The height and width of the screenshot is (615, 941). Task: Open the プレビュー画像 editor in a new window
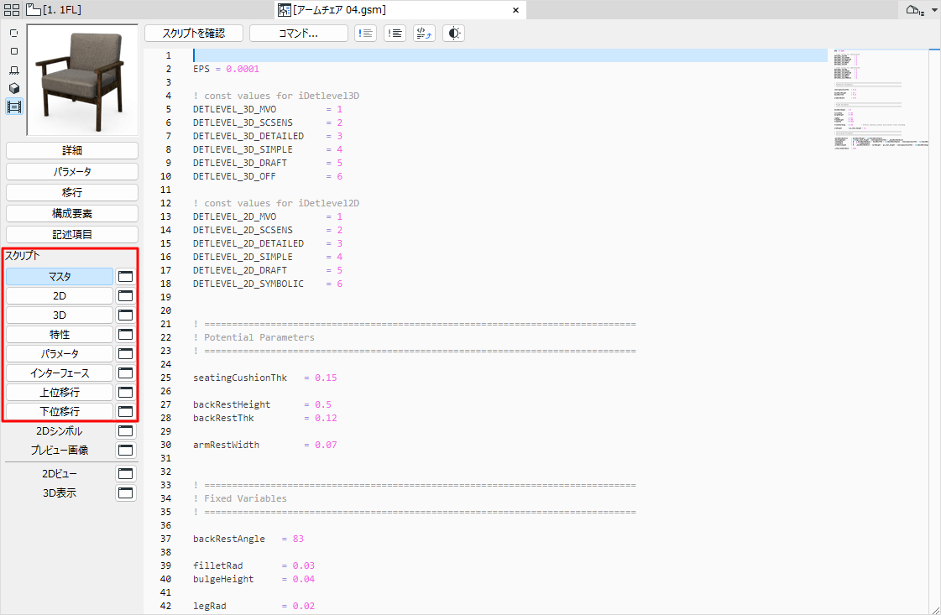coord(125,450)
